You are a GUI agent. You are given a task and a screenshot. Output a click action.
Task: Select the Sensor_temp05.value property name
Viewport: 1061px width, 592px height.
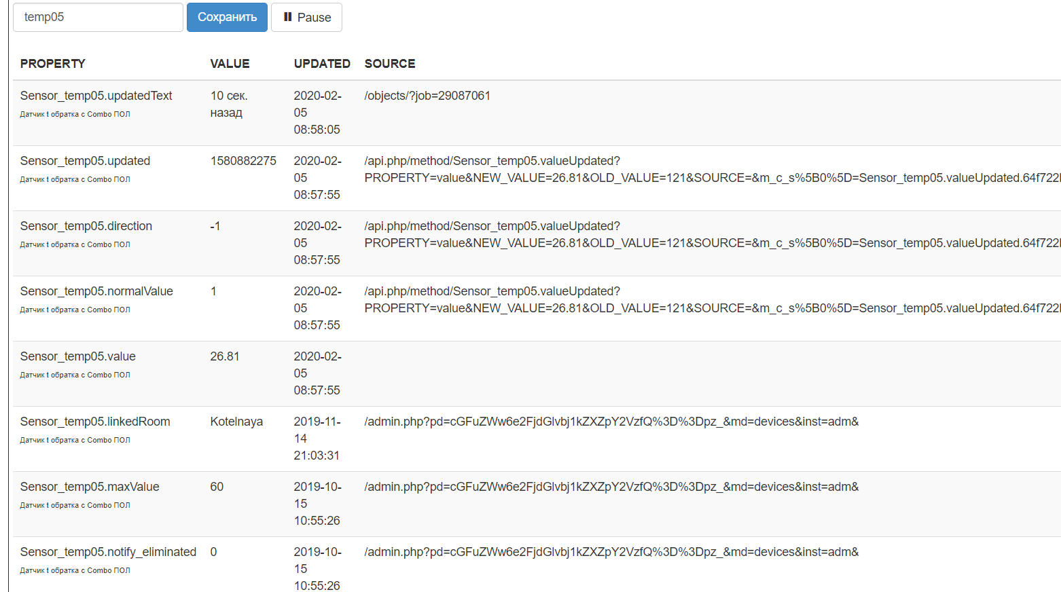78,356
